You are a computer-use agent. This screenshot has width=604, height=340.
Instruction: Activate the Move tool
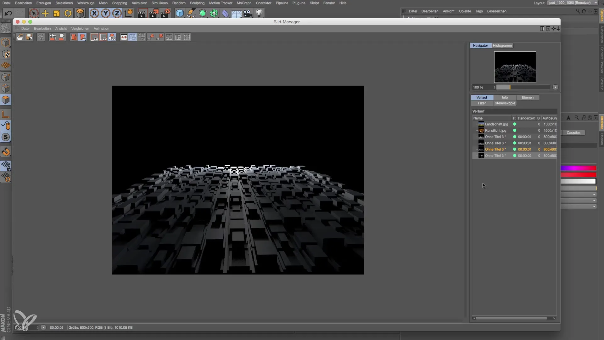45,13
